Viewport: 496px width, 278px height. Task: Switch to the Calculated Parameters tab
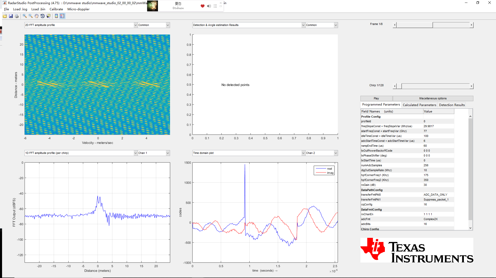pyautogui.click(x=419, y=105)
